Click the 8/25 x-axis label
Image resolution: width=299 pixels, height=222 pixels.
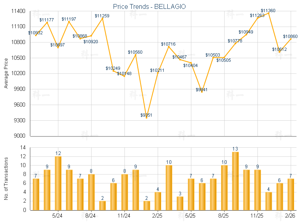click(x=224, y=216)
